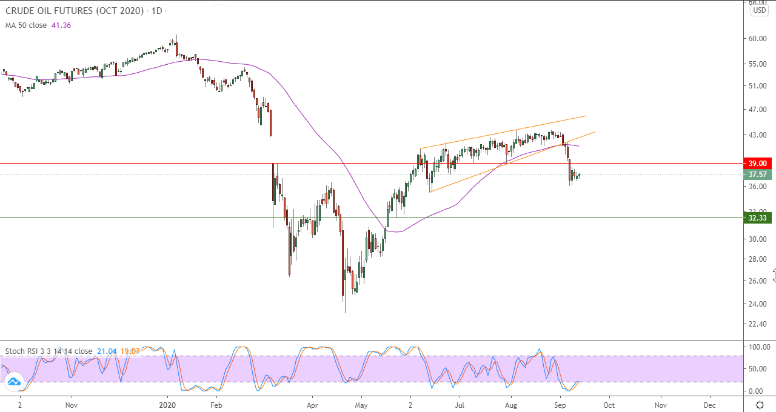This screenshot has width=776, height=412.
Task: Click the Oct label on time axis
Action: pyautogui.click(x=609, y=404)
